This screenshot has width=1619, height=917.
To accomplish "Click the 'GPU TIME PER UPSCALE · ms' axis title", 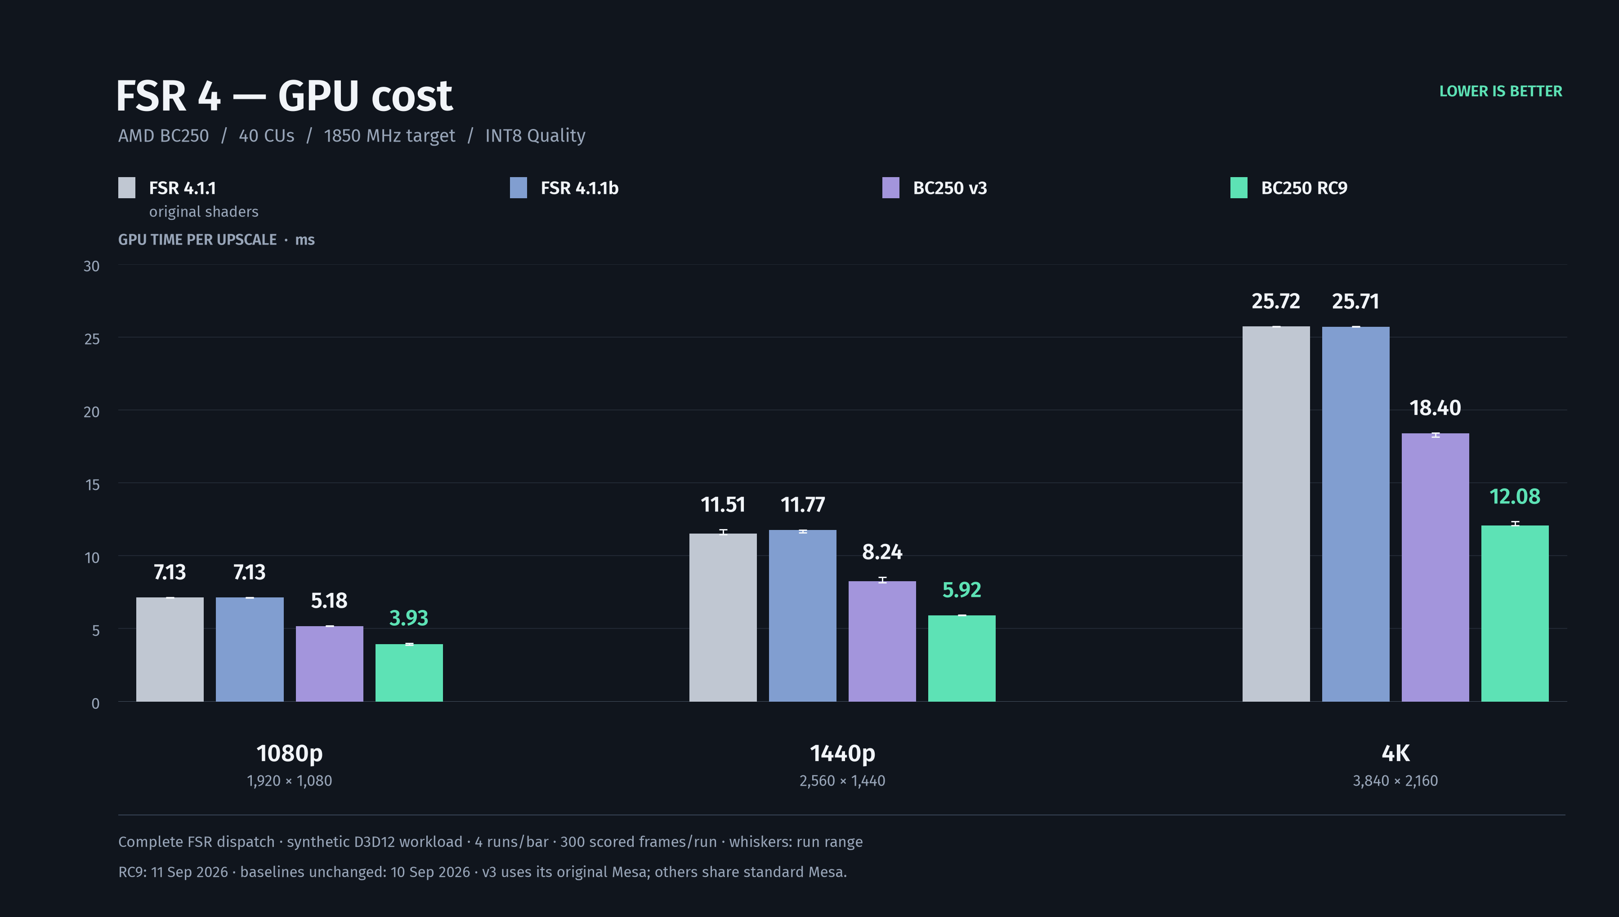I will 216,240.
